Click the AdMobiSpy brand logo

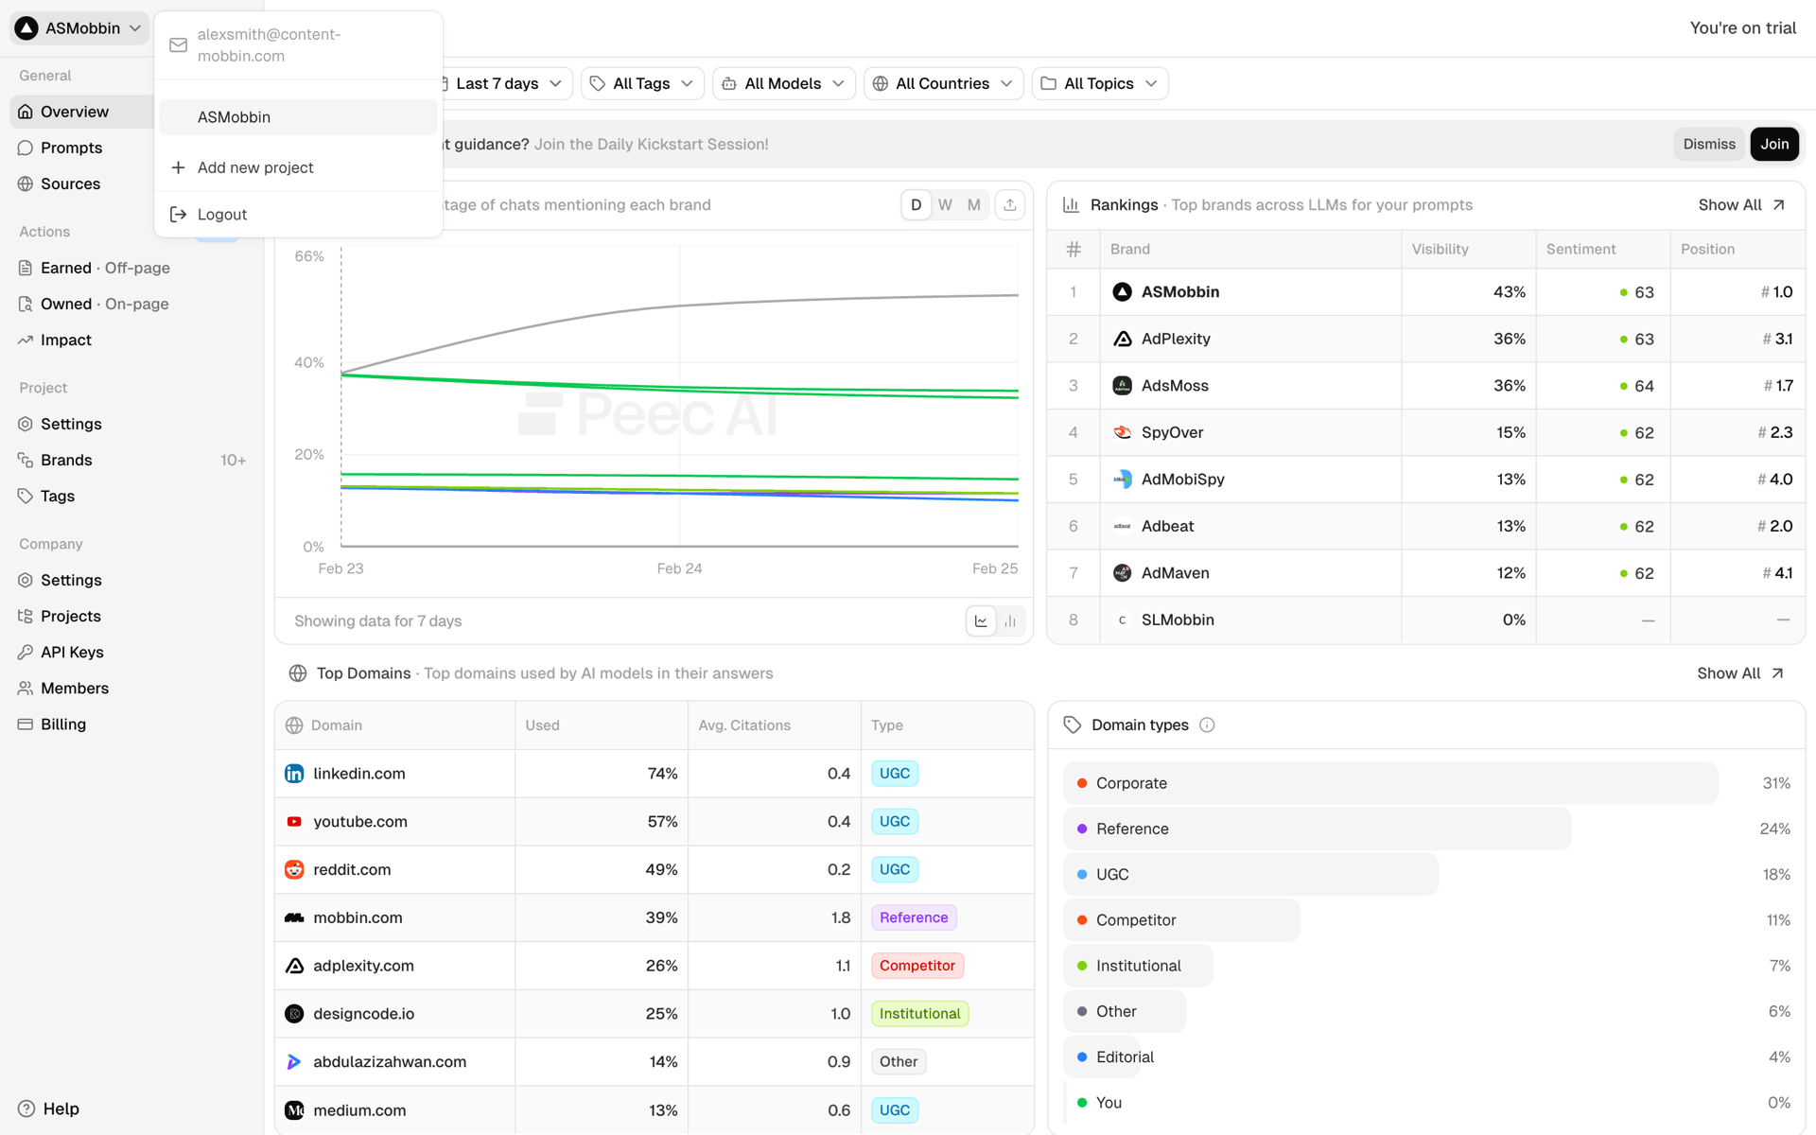[1123, 480]
